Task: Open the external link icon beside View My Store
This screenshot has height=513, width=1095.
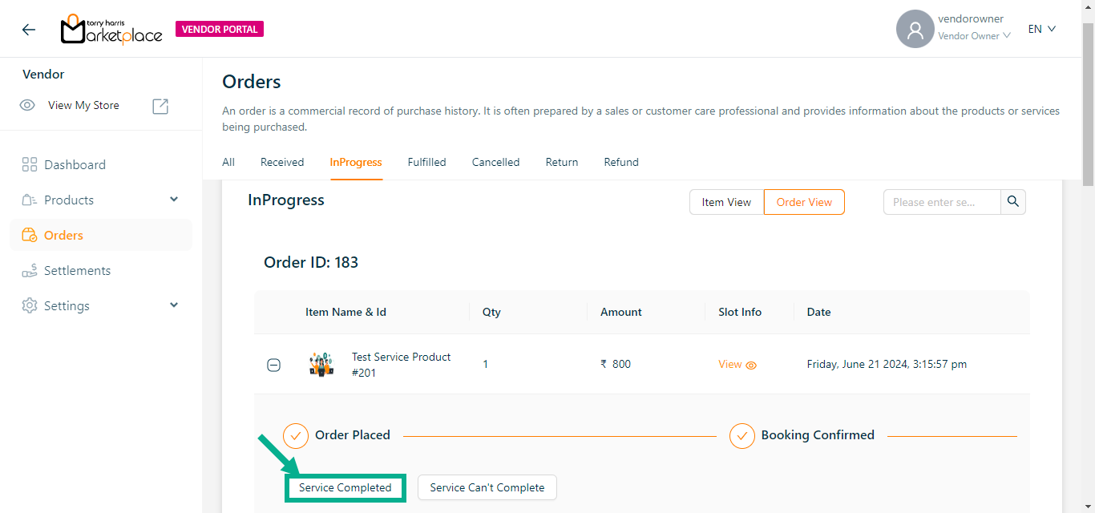Action: click(160, 106)
